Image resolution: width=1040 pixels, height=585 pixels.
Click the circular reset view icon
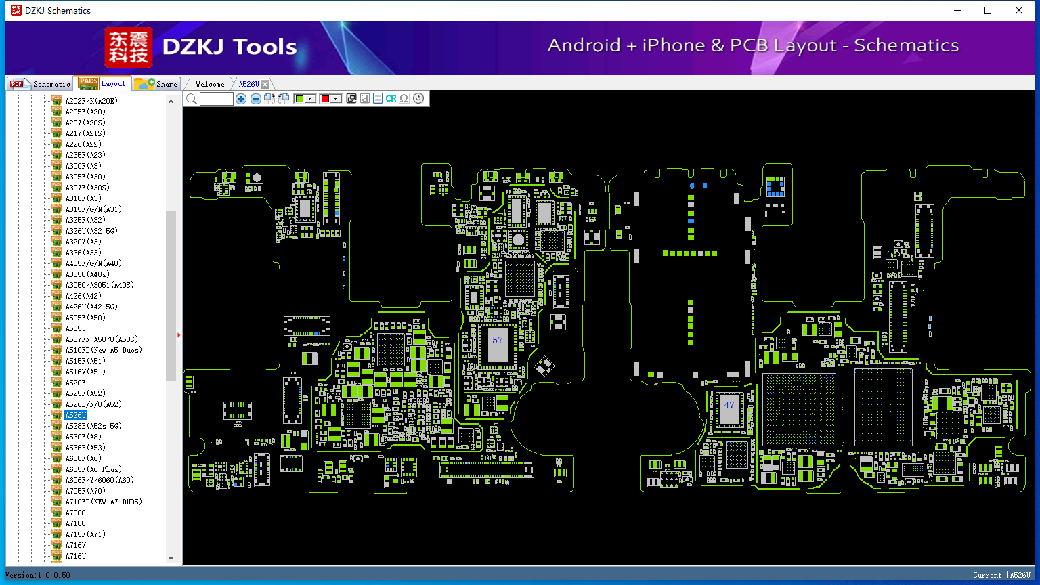(x=418, y=99)
